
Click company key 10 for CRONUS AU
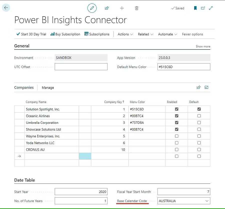[110, 150]
